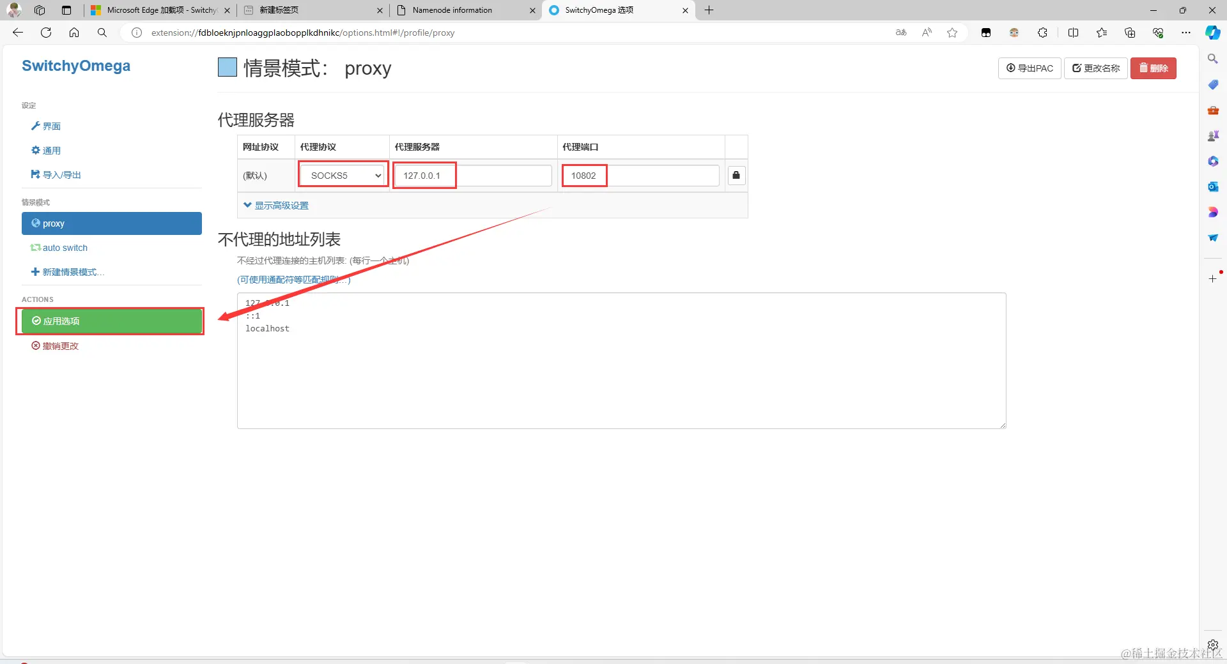Screen dimensions: 1227x664
Task: Select the auto switch profile
Action: (x=59, y=248)
